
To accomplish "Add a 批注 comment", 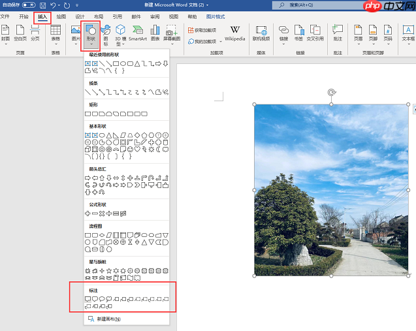I will point(338,33).
